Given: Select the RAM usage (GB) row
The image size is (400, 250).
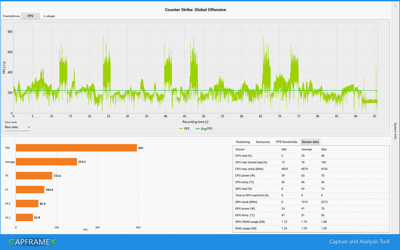Looking at the screenshot, I should pyautogui.click(x=311, y=229).
